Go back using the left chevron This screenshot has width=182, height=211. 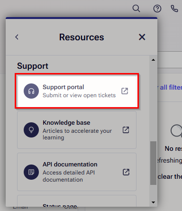[17, 37]
